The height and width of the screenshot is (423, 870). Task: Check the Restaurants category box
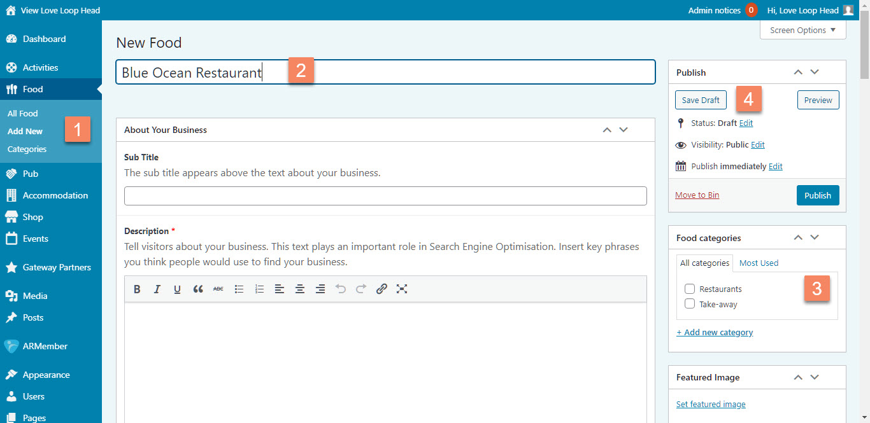coord(690,289)
